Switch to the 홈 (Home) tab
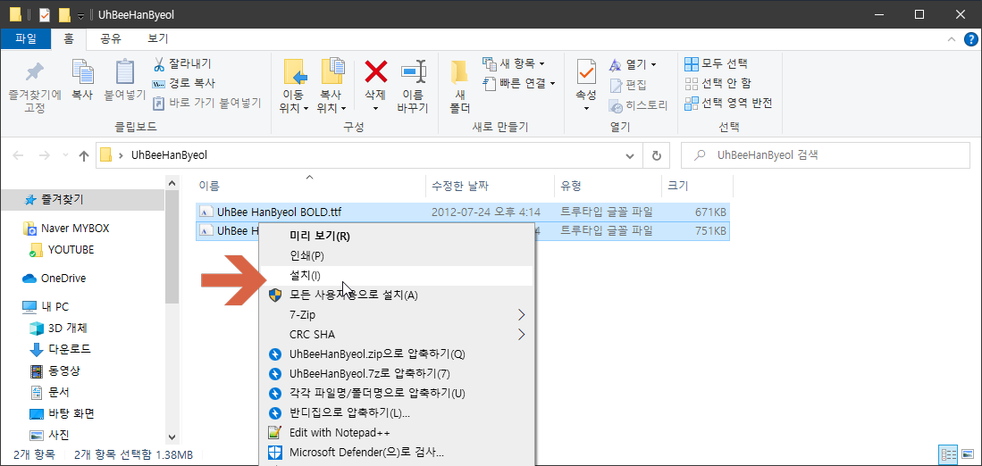Image resolution: width=982 pixels, height=466 pixels. point(69,38)
